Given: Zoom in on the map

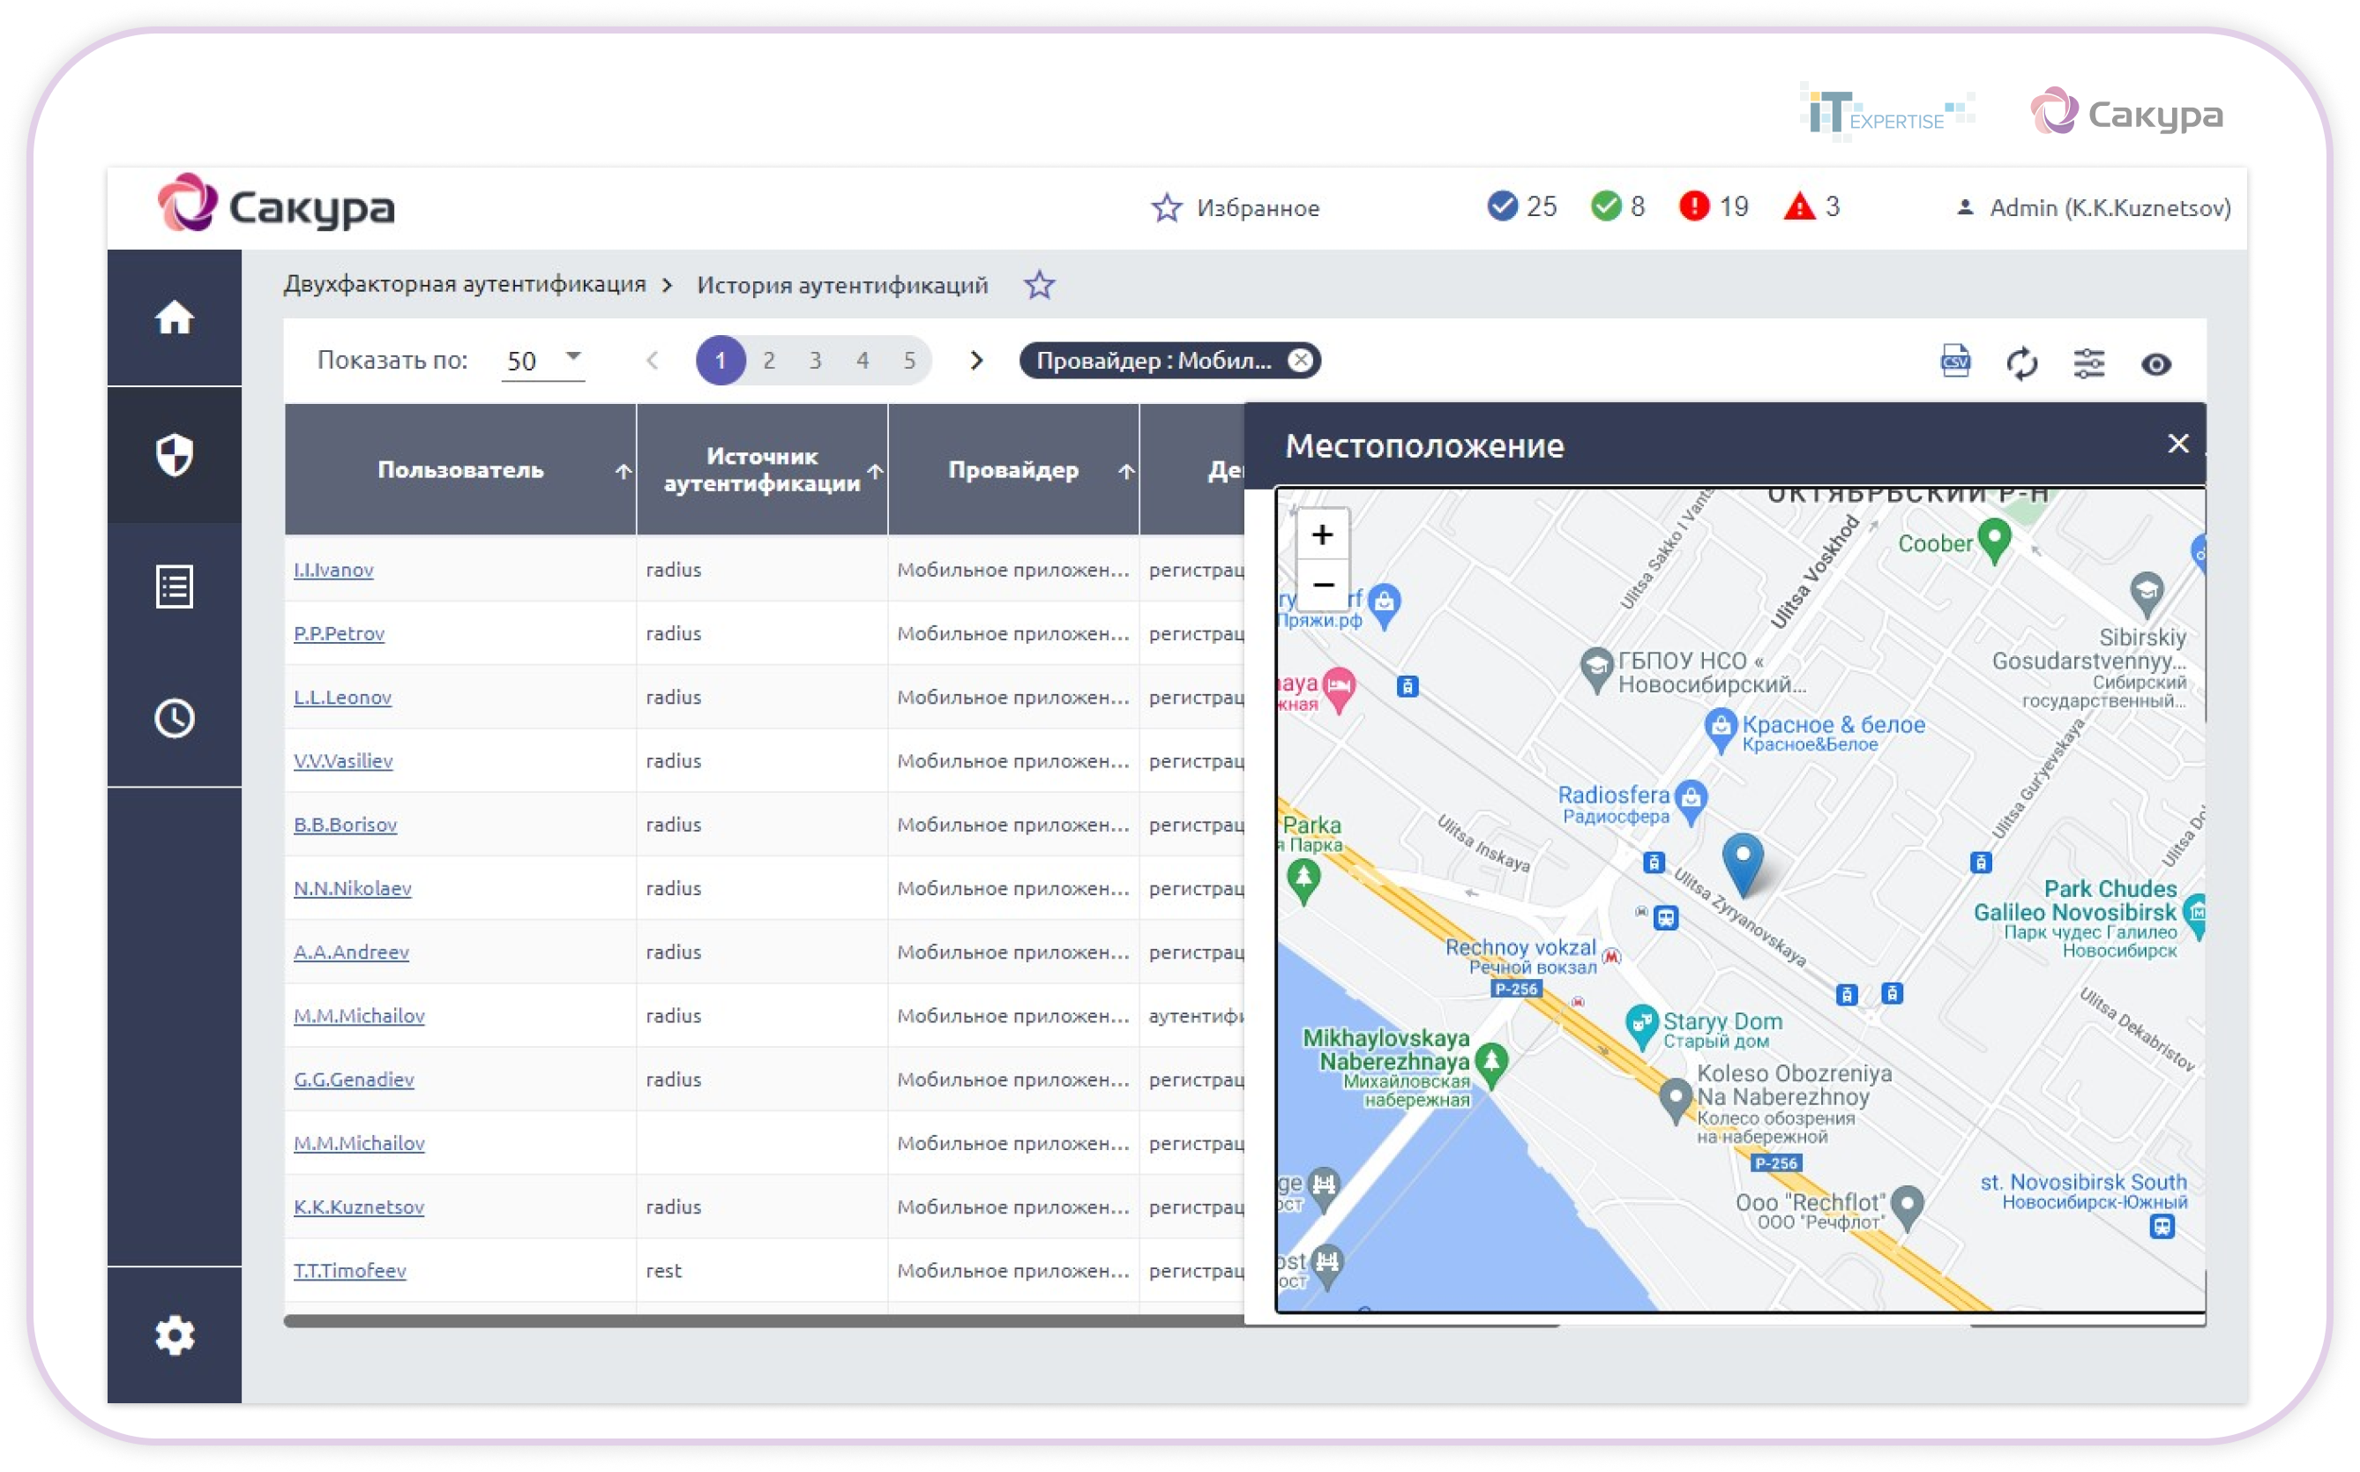Looking at the screenshot, I should (1322, 534).
